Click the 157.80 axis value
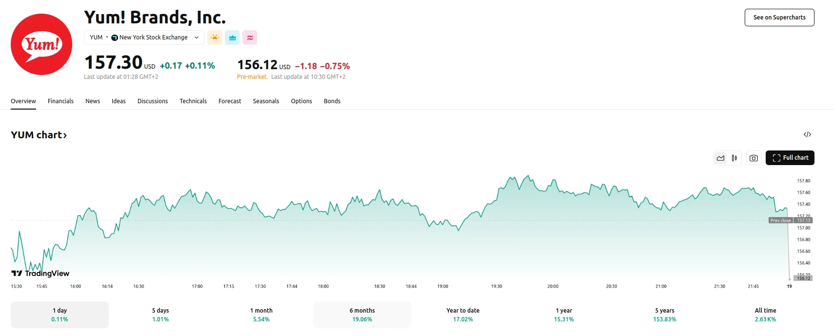The image size is (834, 336). click(803, 181)
